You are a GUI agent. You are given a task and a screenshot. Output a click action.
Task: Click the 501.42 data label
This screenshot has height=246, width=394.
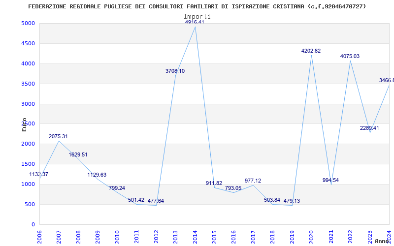136,200
